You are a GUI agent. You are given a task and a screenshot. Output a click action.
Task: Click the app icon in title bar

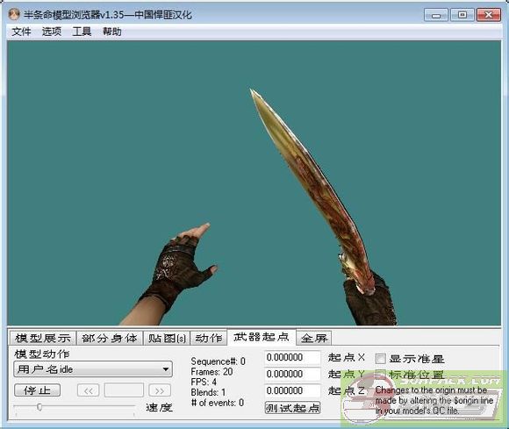pyautogui.click(x=14, y=14)
